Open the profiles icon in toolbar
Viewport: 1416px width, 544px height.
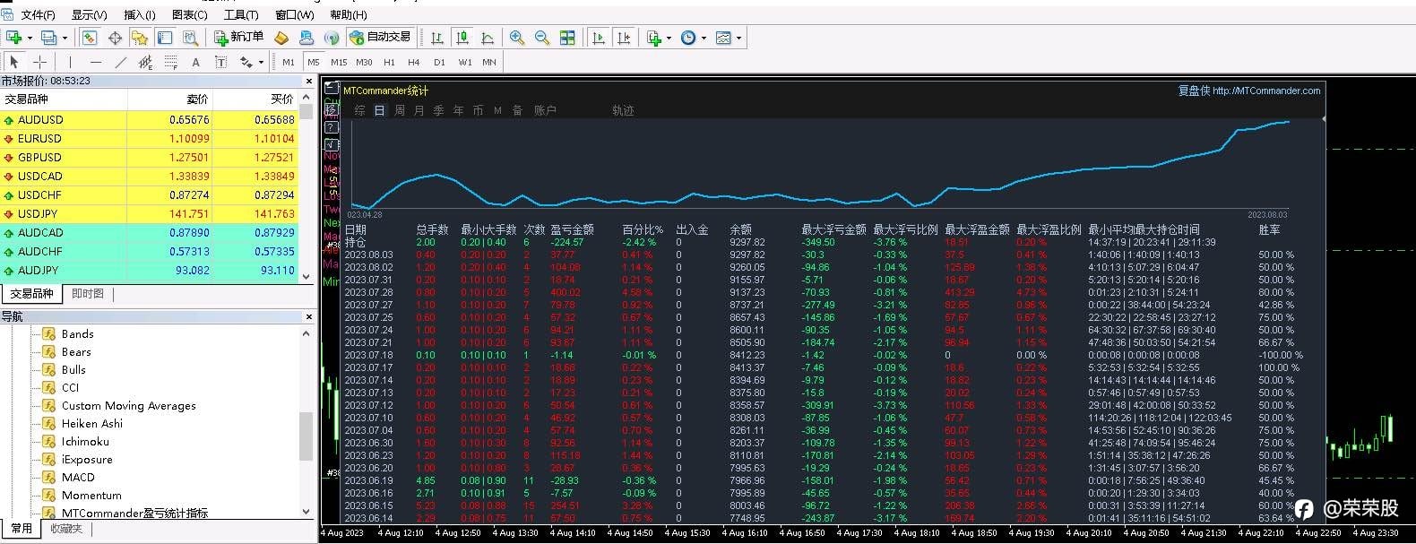tap(48, 38)
